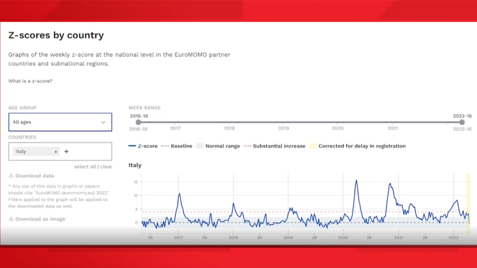Click yellow Corrected for delay swatch
The height and width of the screenshot is (268, 477).
click(313, 146)
